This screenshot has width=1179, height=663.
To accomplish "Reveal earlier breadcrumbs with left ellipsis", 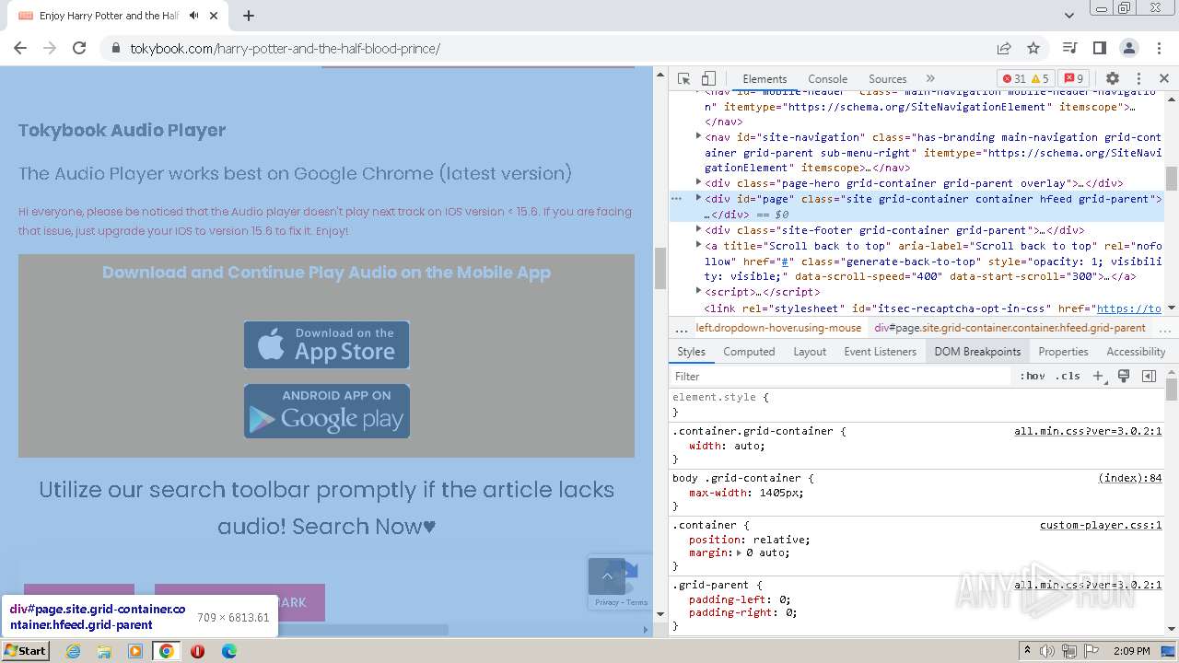I will pyautogui.click(x=681, y=329).
